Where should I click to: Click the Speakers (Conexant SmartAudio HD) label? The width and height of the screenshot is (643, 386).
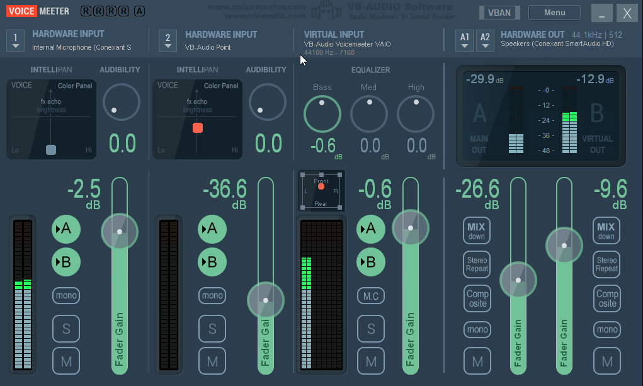tap(557, 43)
